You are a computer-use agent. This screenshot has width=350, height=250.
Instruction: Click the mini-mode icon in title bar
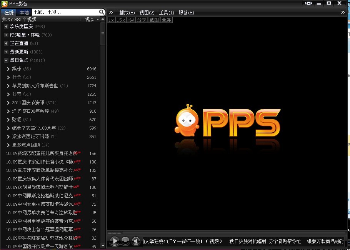pyautogui.click(x=308, y=3)
